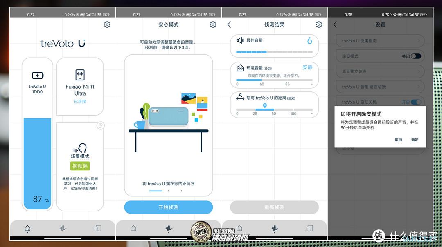442x247 pixels.
Task: Expand the 真无线立体声 chevron
Action: (x=419, y=71)
